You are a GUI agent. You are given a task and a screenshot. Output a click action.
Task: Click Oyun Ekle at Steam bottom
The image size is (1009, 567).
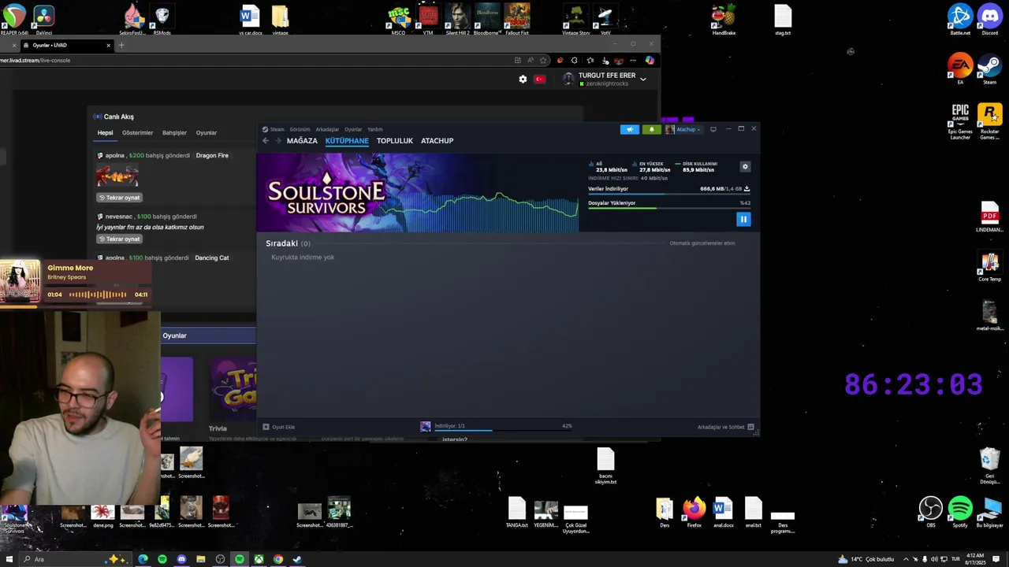[279, 427]
